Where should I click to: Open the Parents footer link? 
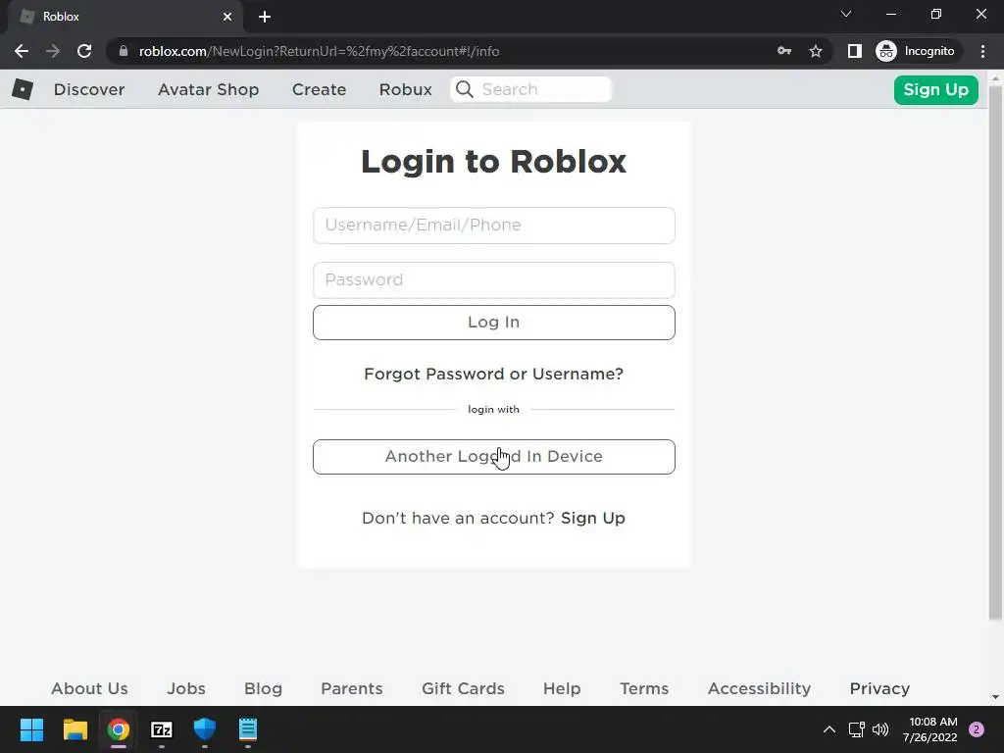point(352,688)
